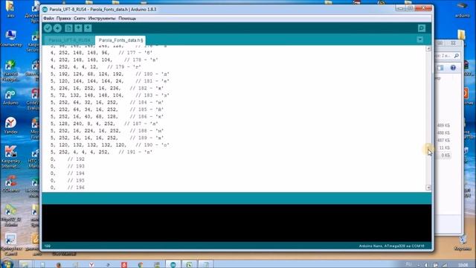Image resolution: width=476 pixels, height=268 pixels.
Task: Select the Parola_Fonts_data.h tab
Action: click(x=120, y=40)
